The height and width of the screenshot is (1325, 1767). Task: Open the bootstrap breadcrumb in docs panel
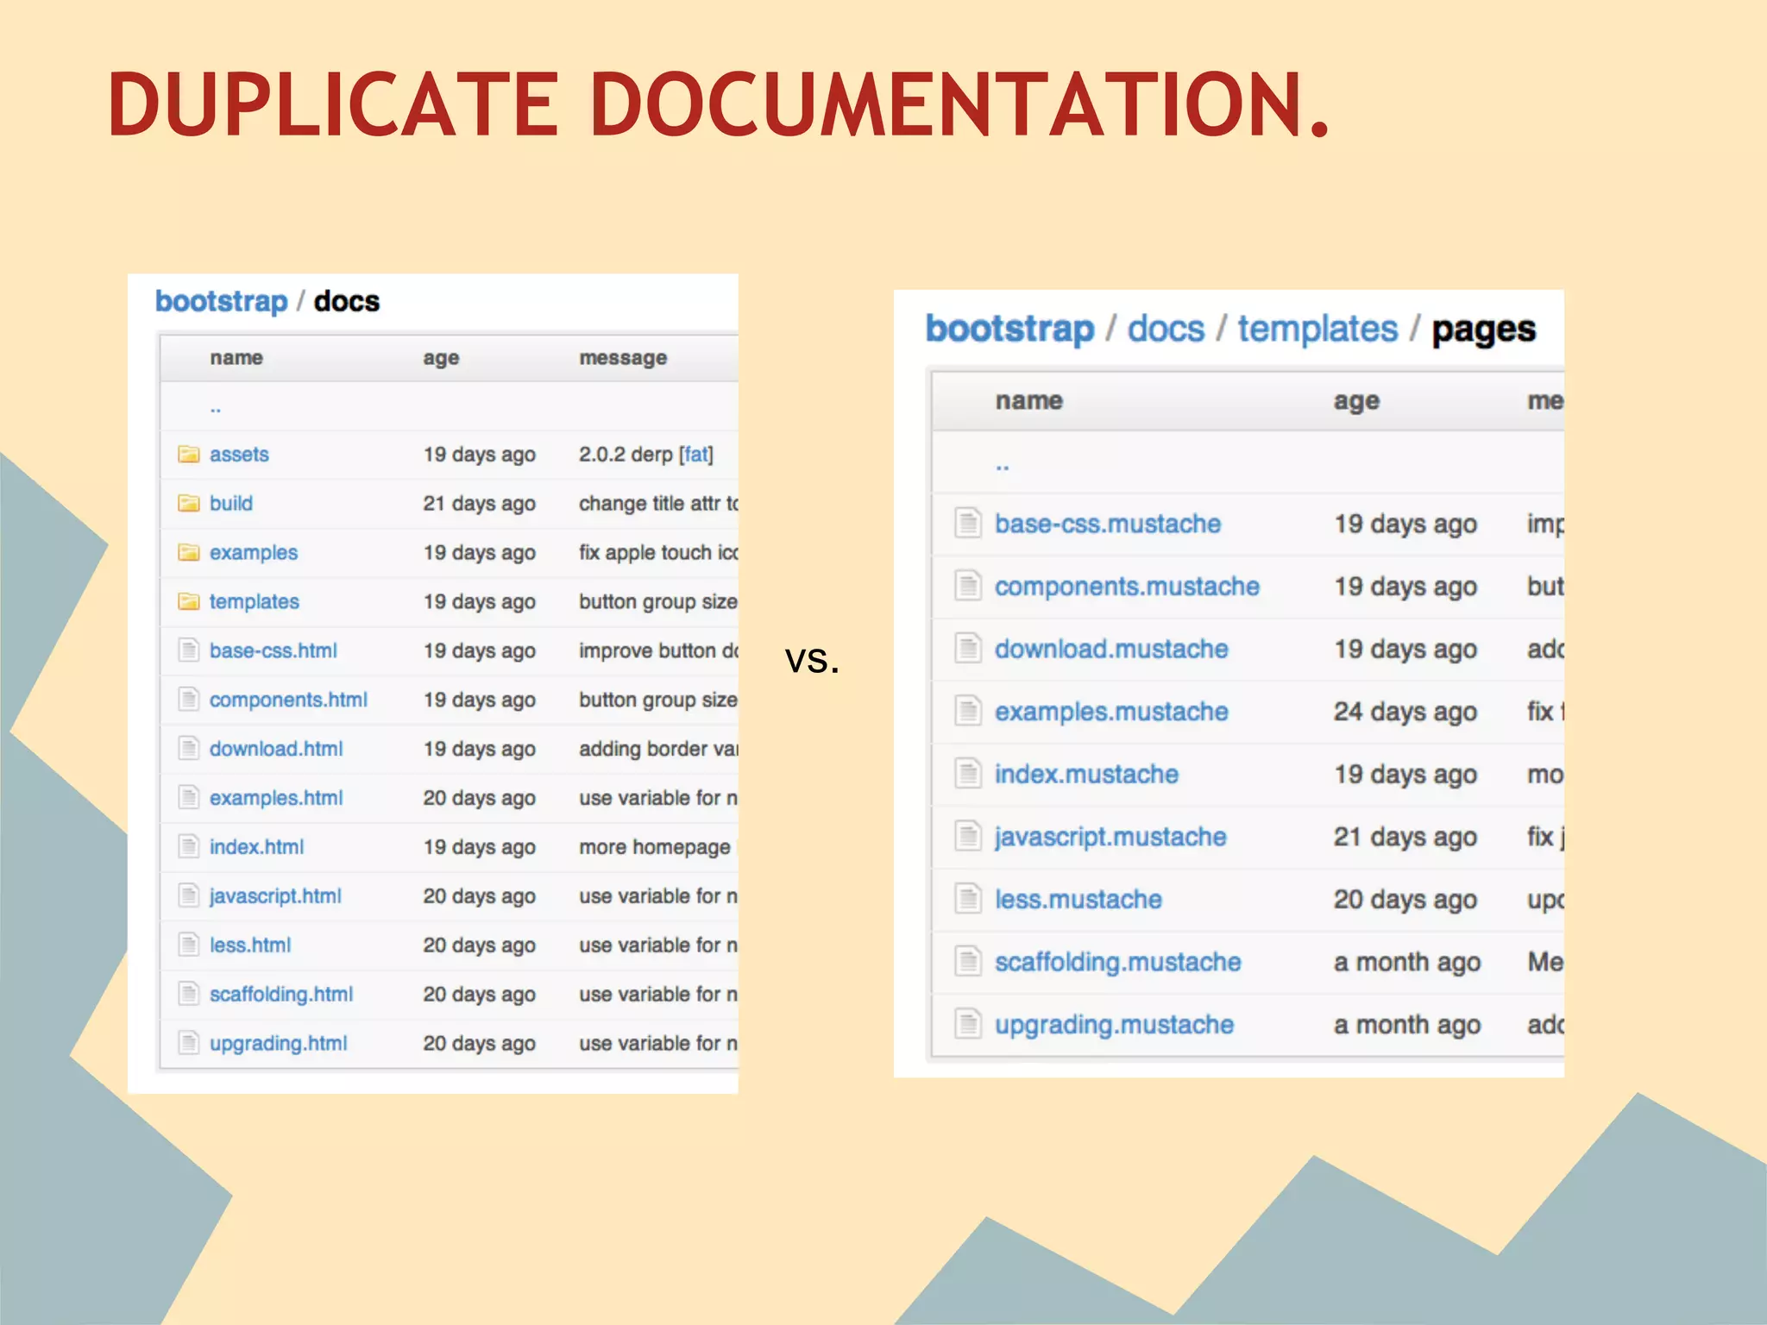[x=221, y=302]
